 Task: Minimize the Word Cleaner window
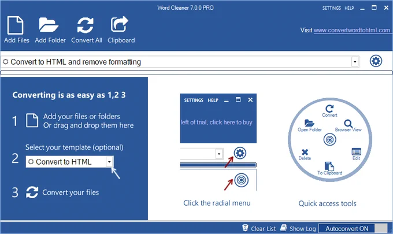[362, 8]
